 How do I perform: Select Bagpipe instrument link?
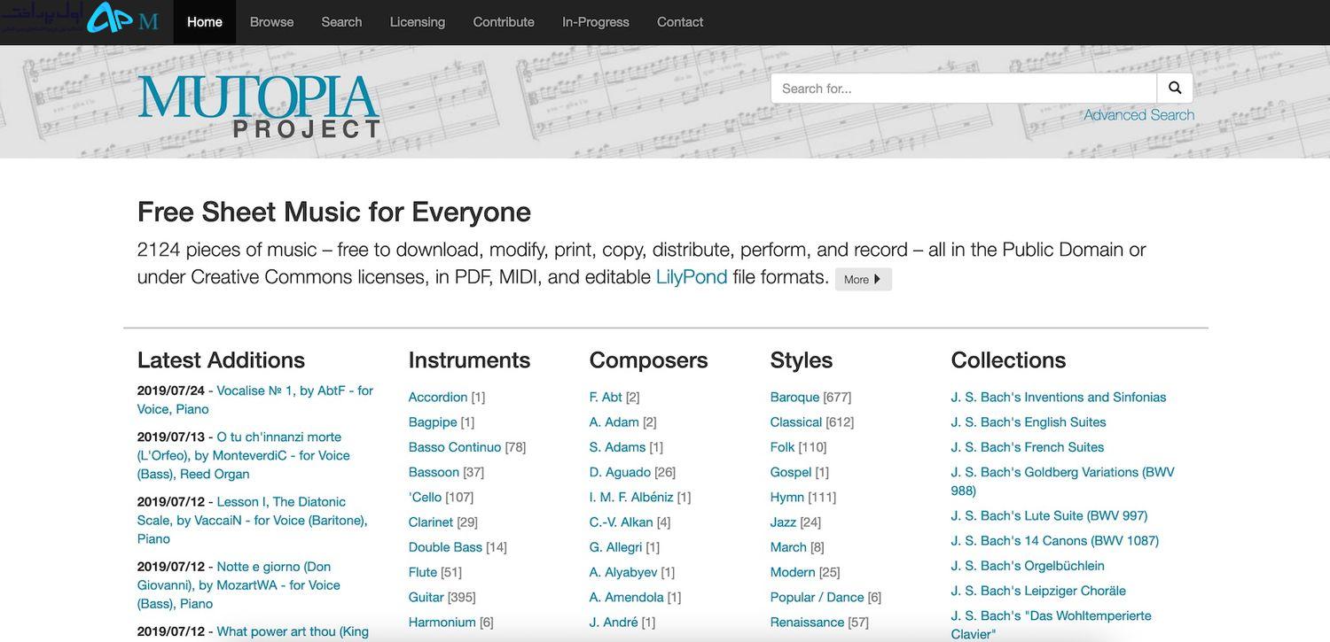pyautogui.click(x=433, y=422)
